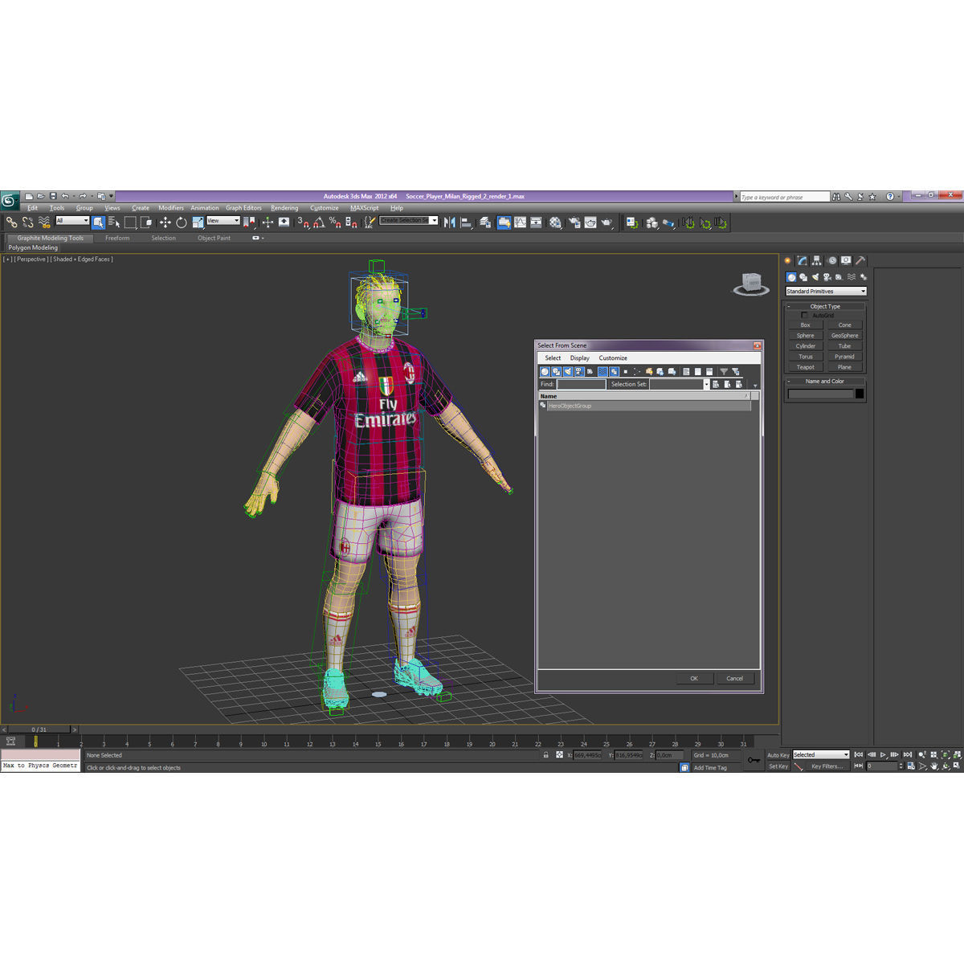964x964 pixels.
Task: Open the selection filter All dropdown
Action: point(72,221)
